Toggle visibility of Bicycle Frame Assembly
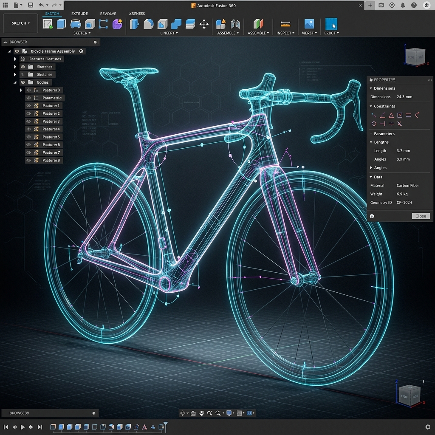Screen dimensions: 435x435 point(17,51)
